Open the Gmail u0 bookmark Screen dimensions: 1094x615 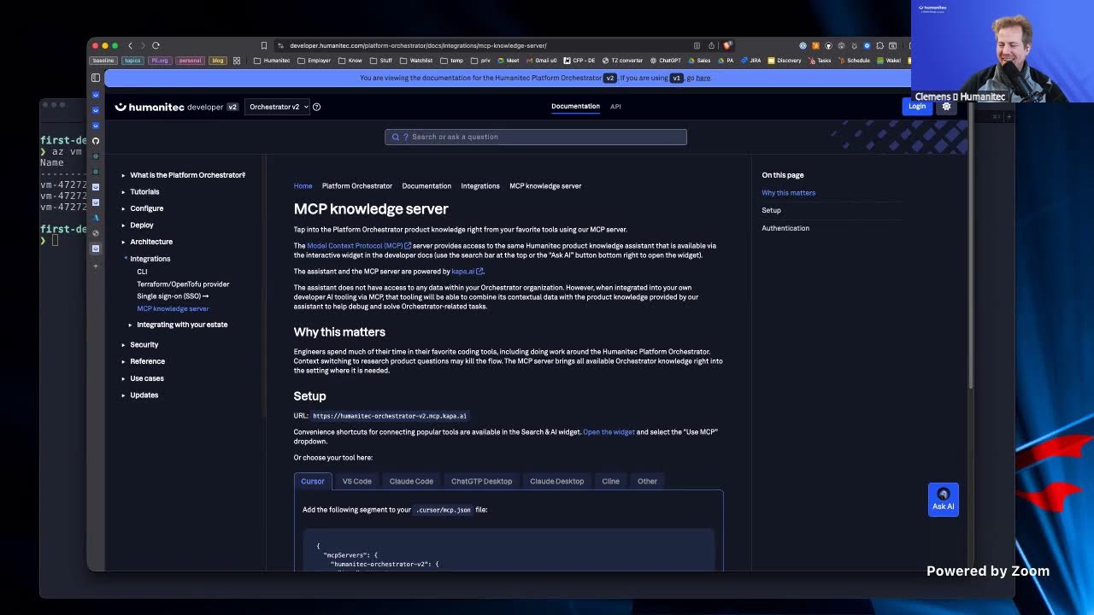[x=541, y=61]
